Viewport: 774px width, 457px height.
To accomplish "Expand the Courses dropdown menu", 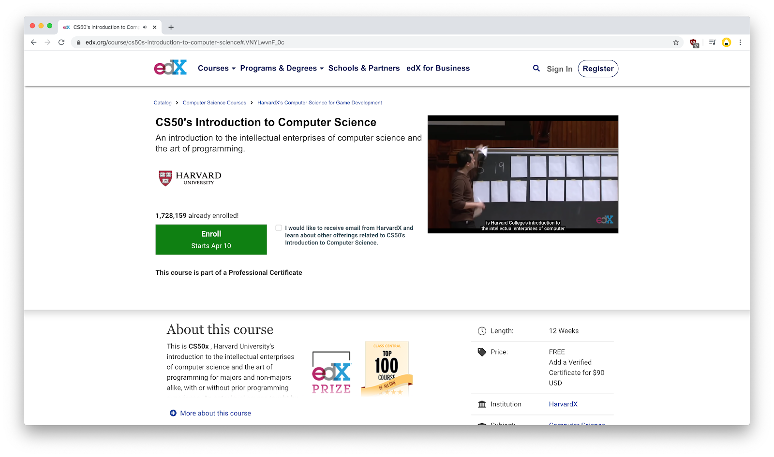I will coord(217,69).
